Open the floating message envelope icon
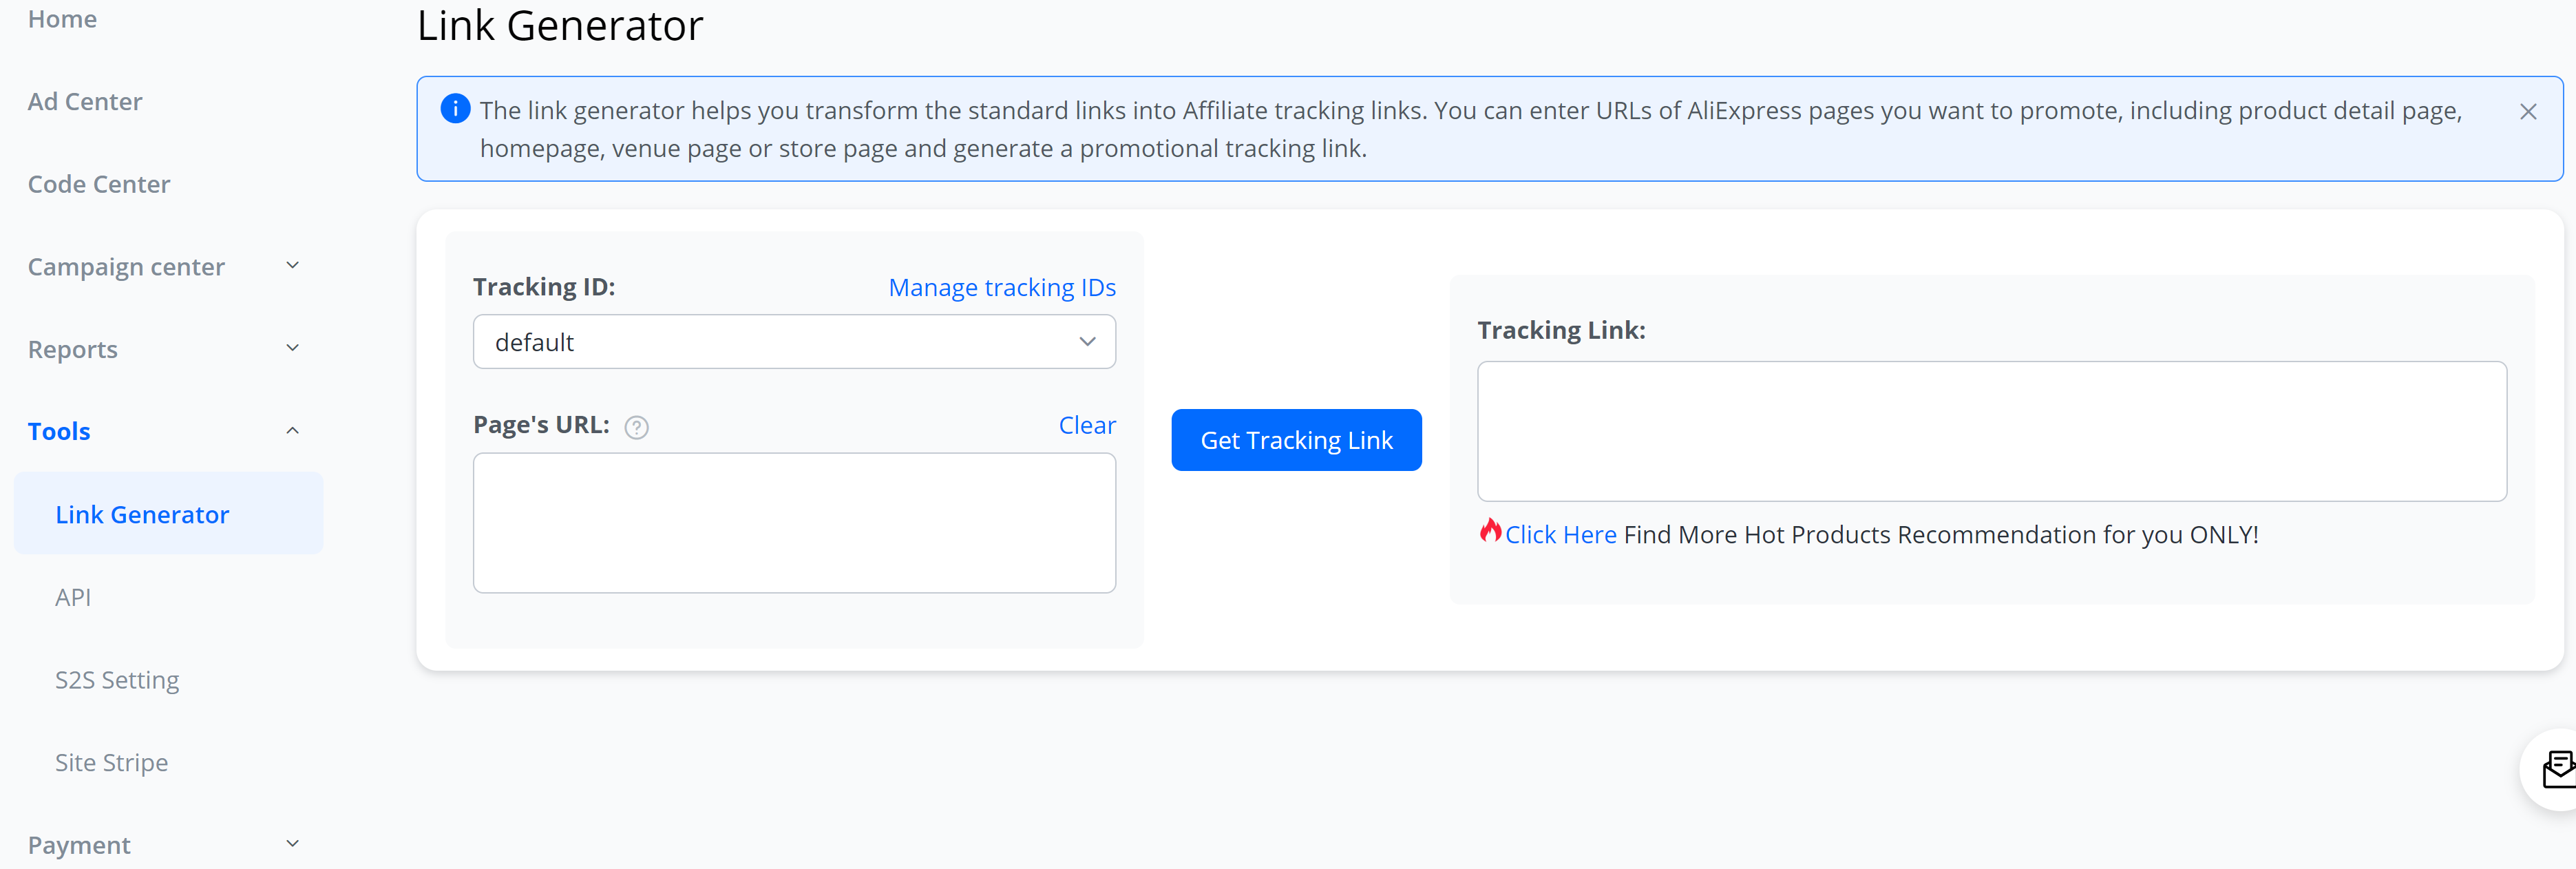Screen dimensions: 2576x869 [2558, 769]
